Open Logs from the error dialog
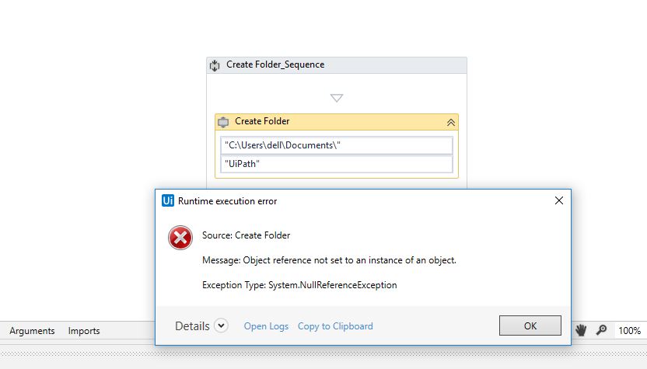 click(266, 326)
